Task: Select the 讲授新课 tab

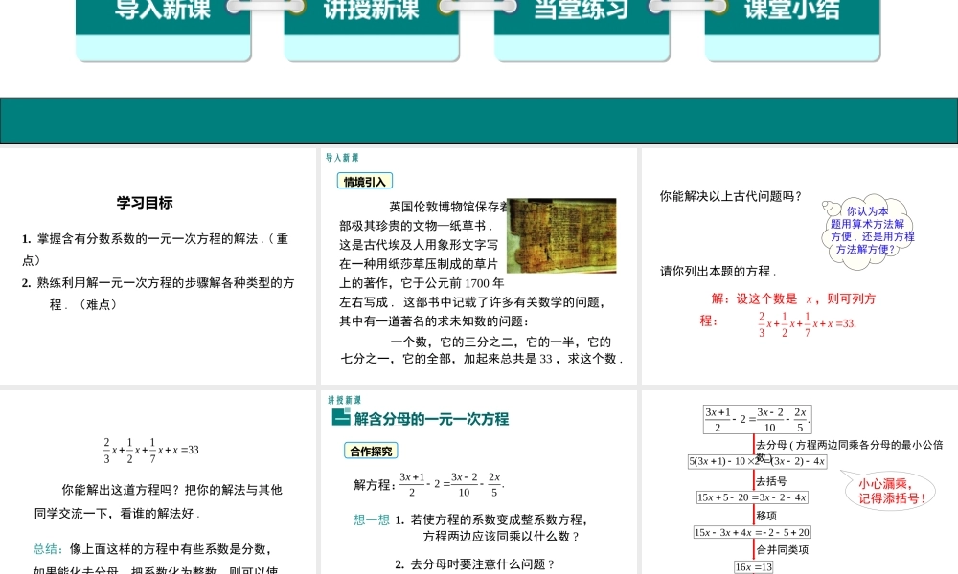Action: click(372, 30)
